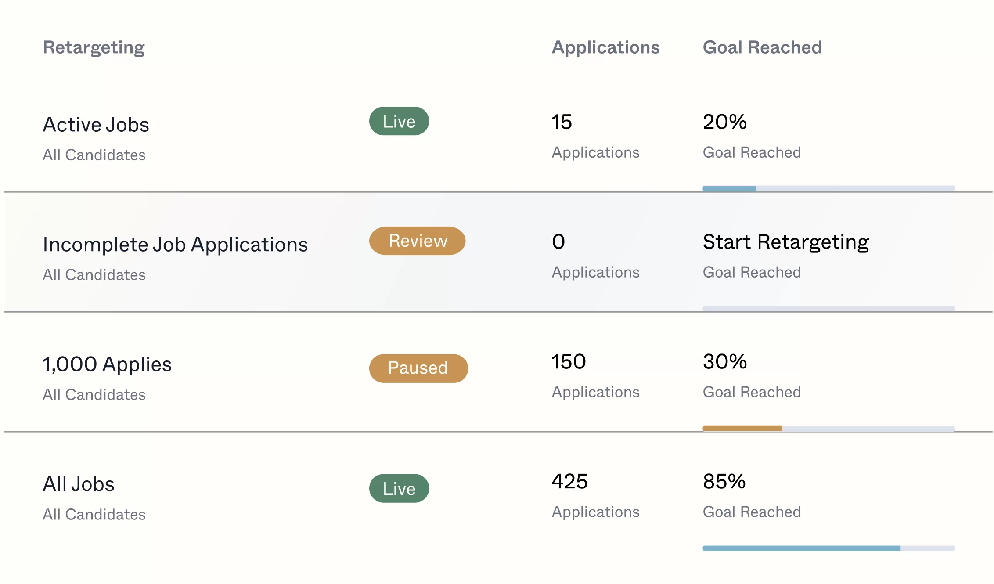The height and width of the screenshot is (584, 994).
Task: Select the 15 applications count
Action: (562, 122)
